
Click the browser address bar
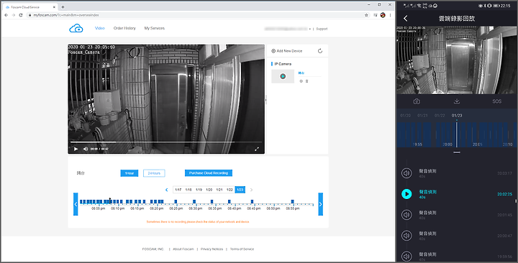(199, 15)
